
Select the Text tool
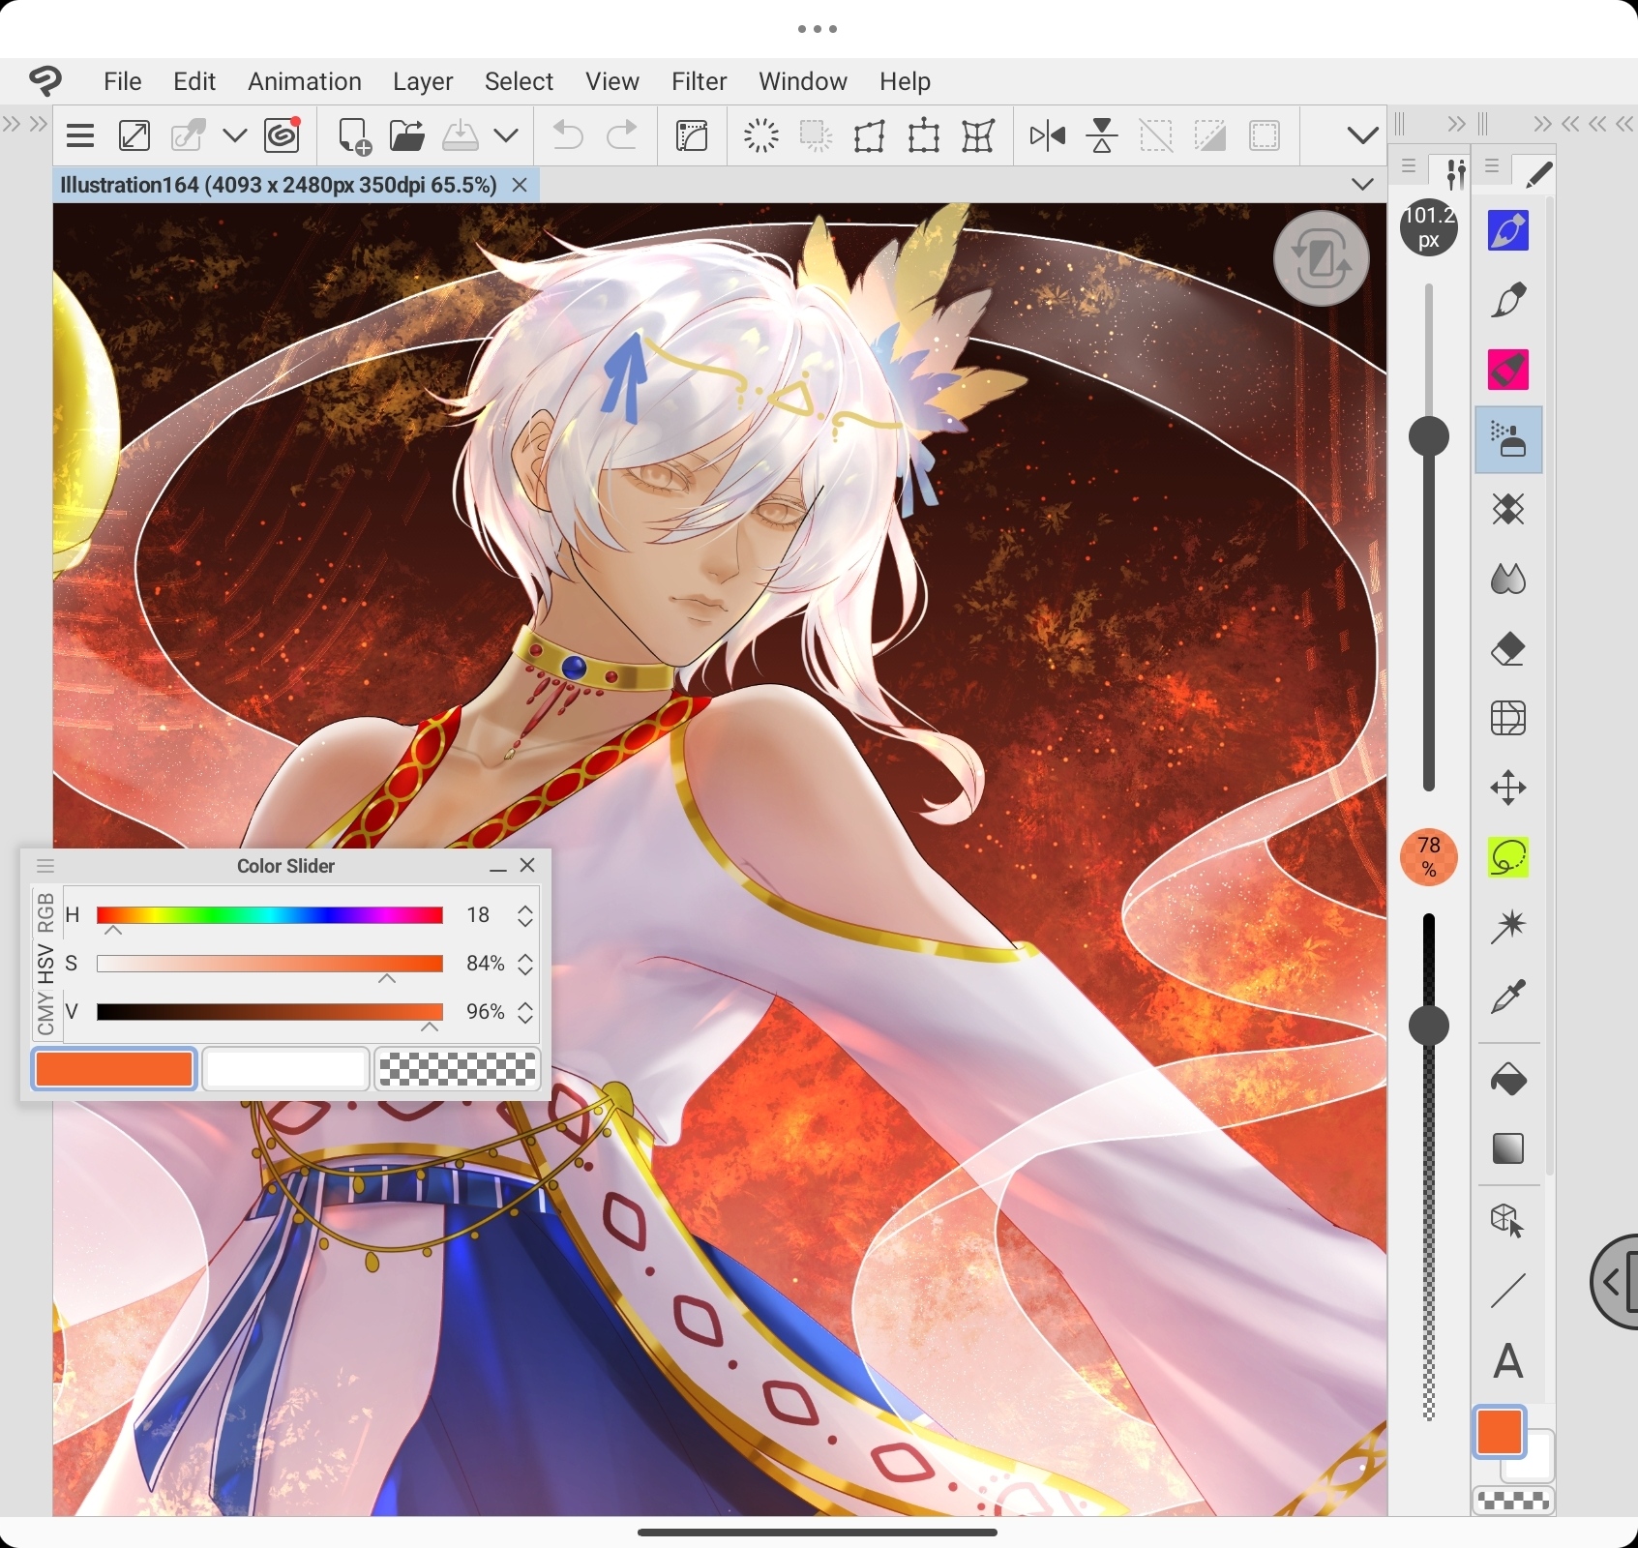click(1508, 1361)
